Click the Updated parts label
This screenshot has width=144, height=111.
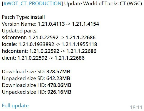[20, 31]
